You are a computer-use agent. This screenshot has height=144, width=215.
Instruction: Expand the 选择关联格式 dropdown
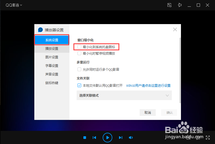(124, 95)
